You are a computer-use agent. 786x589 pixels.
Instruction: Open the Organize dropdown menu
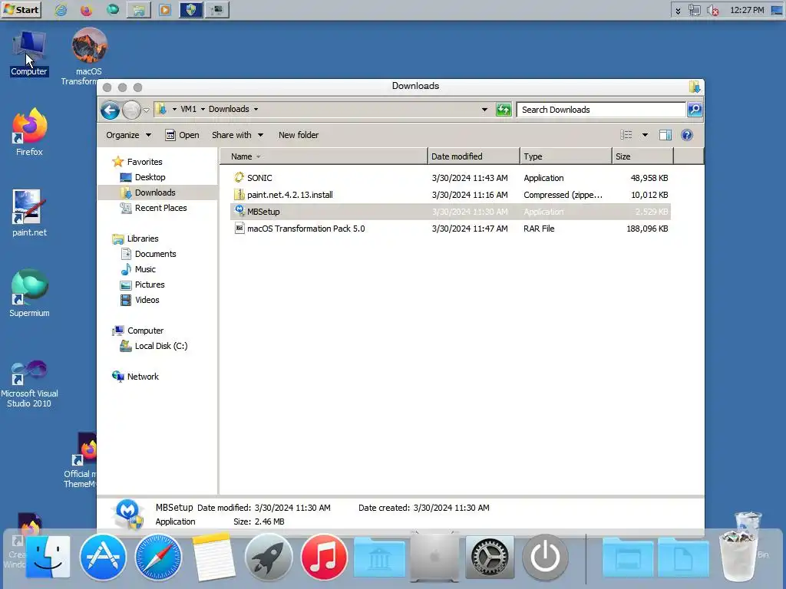pyautogui.click(x=128, y=135)
